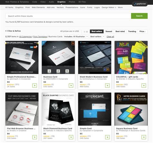Add Black Diamond Business Card to cart
The width and height of the screenshot is (153, 143).
[x=71, y=137]
